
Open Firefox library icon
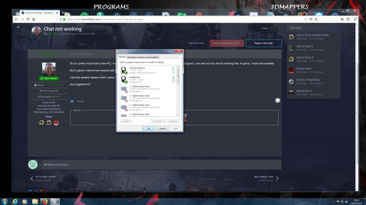tap(342, 19)
